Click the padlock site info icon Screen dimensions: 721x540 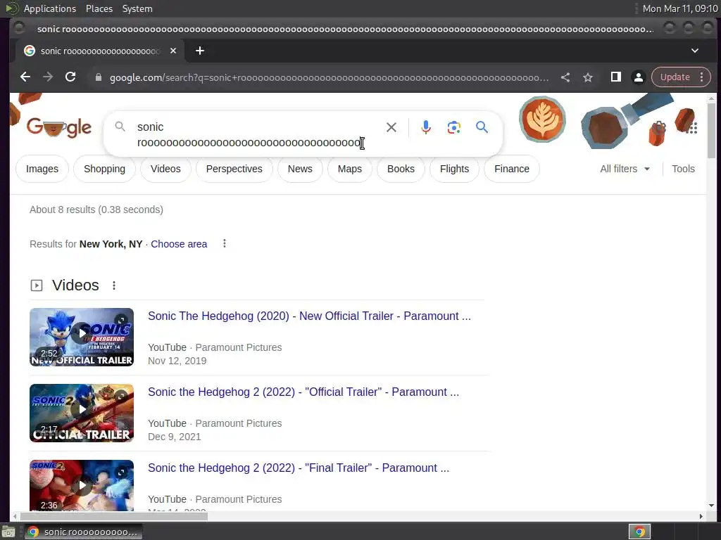pyautogui.click(x=98, y=77)
